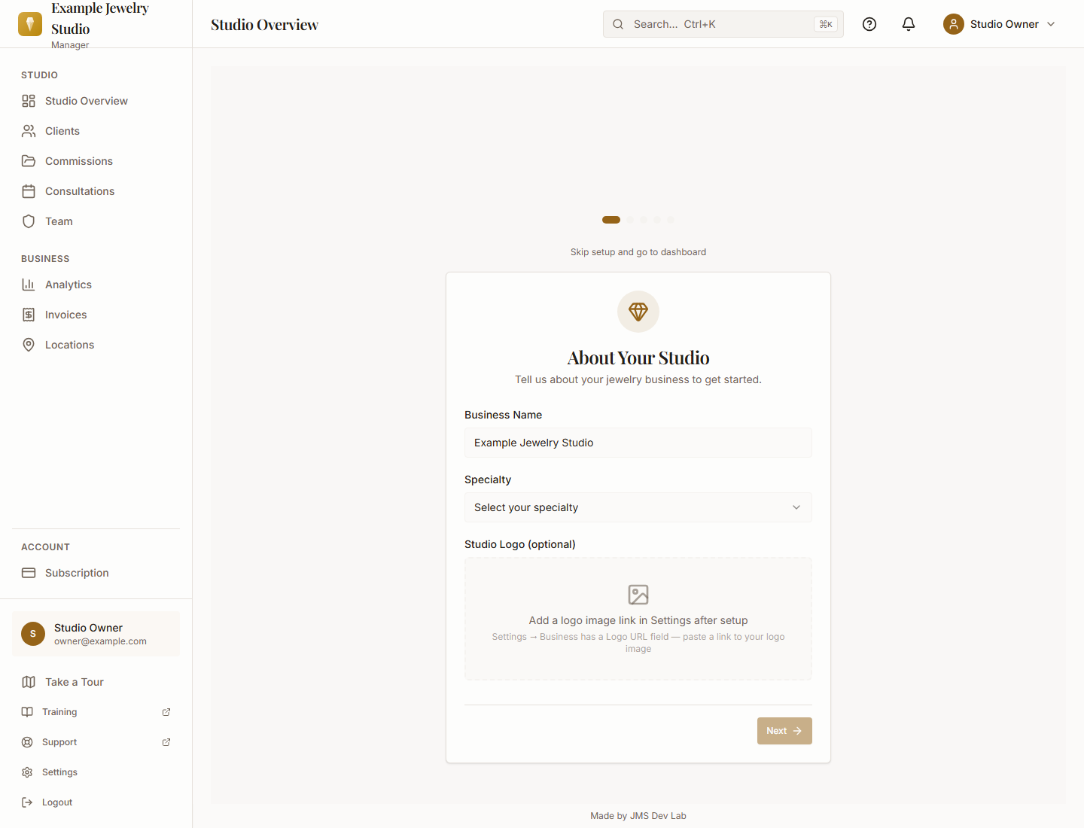The width and height of the screenshot is (1084, 828).
Task: Open the Studio Owner account menu chevron
Action: [1051, 24]
